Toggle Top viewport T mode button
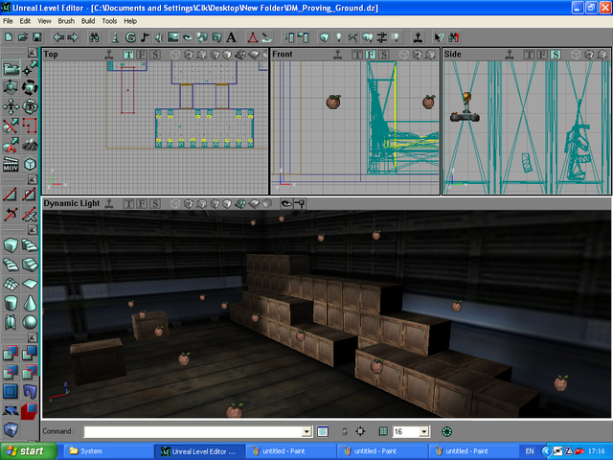 [x=127, y=54]
